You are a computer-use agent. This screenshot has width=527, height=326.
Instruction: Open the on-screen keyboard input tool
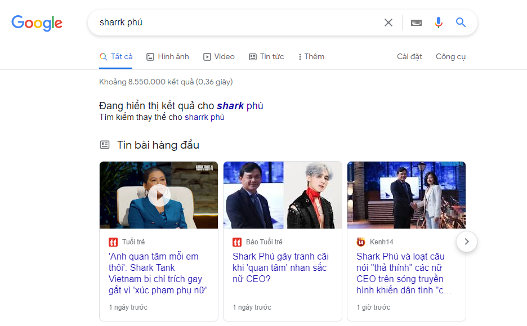pyautogui.click(x=416, y=23)
